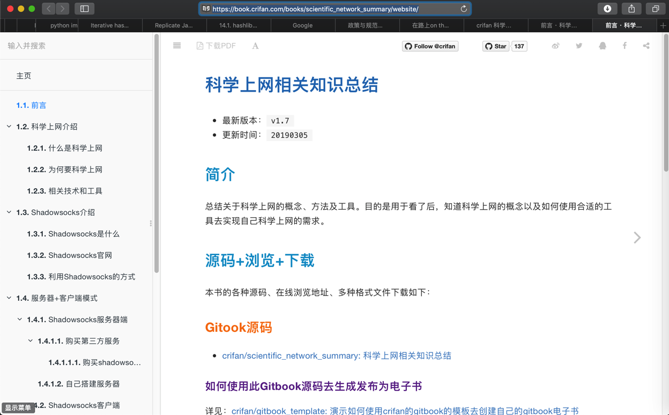Open crifan/gitbook_template link

tap(405, 411)
